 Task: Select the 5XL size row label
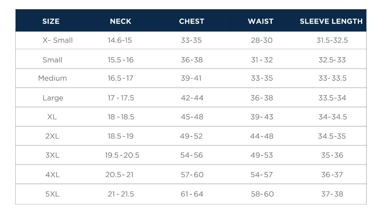52,194
